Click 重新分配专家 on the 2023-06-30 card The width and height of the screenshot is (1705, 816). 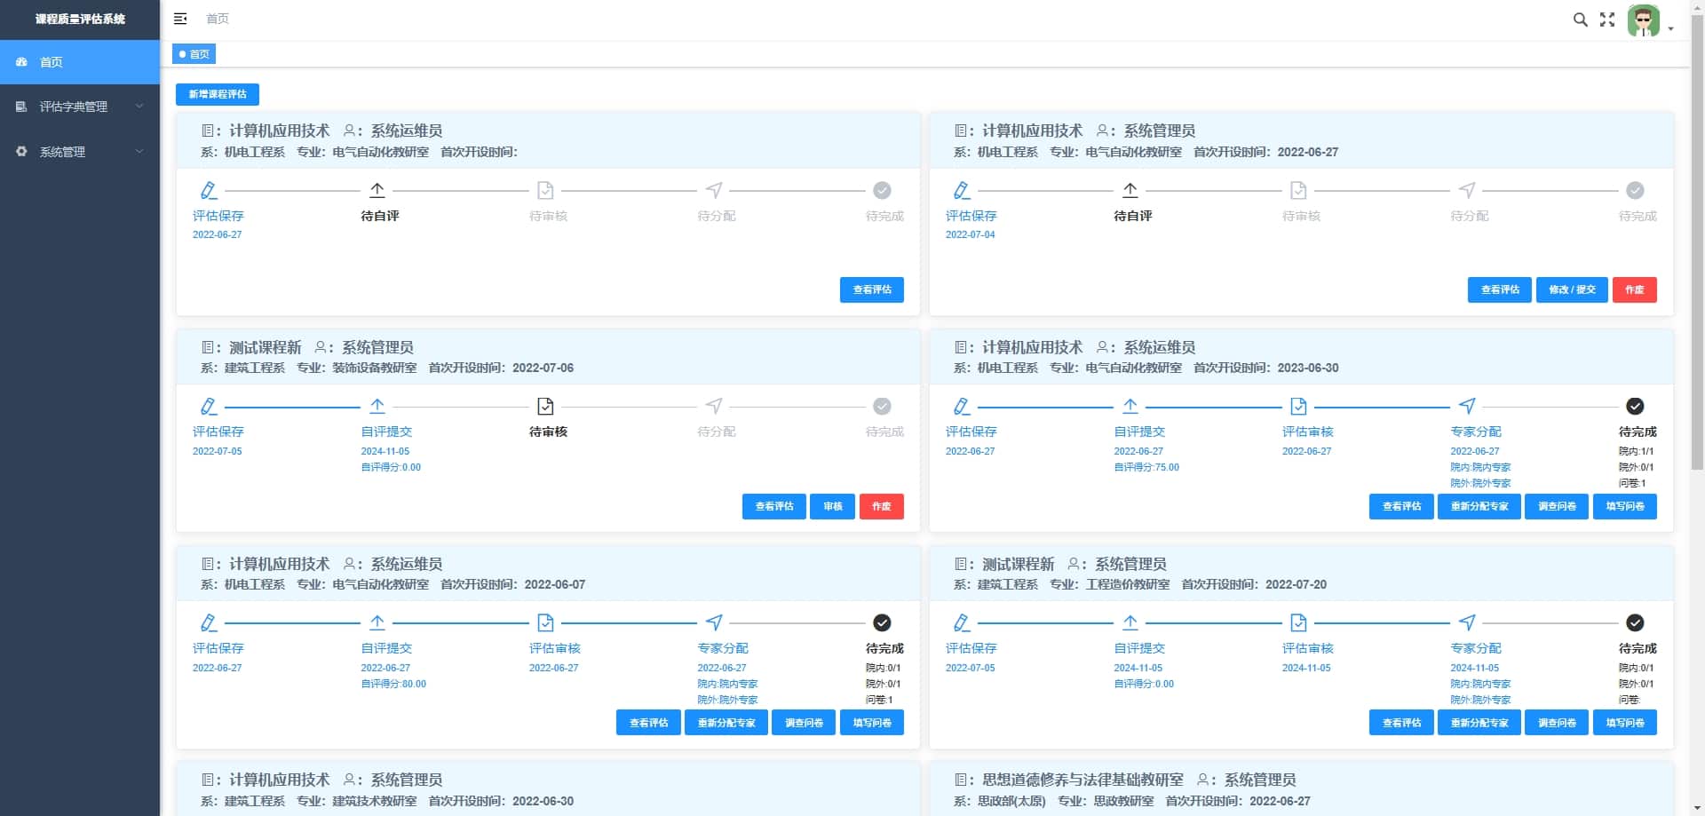[1479, 506]
